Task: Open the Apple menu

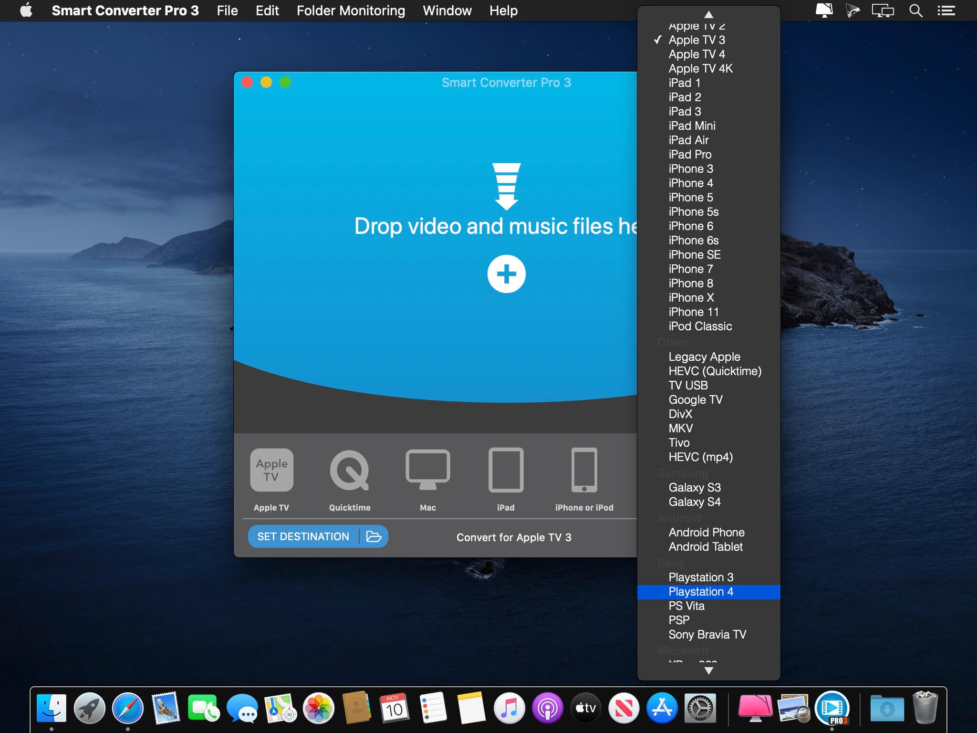Action: 27,10
